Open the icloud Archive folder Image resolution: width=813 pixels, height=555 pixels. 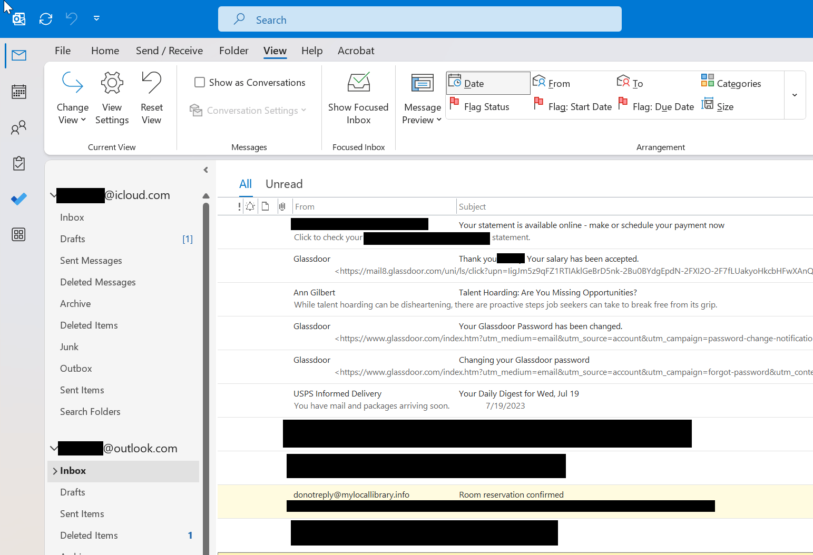point(124,304)
